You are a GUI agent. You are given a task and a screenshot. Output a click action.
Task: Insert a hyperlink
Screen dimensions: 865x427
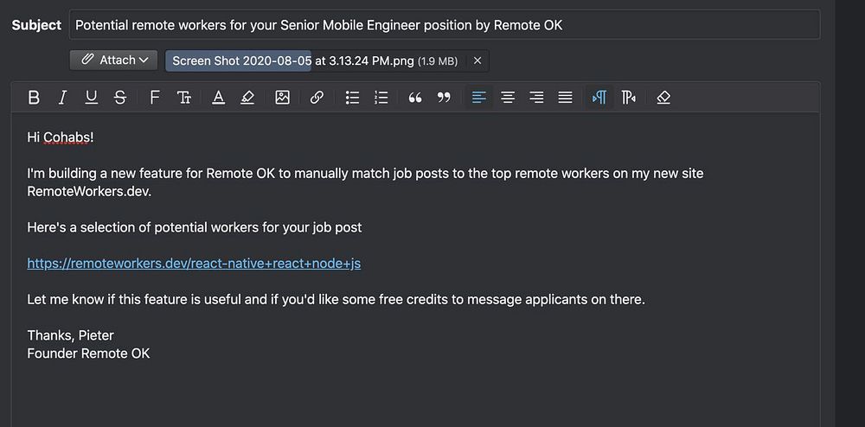click(x=317, y=98)
